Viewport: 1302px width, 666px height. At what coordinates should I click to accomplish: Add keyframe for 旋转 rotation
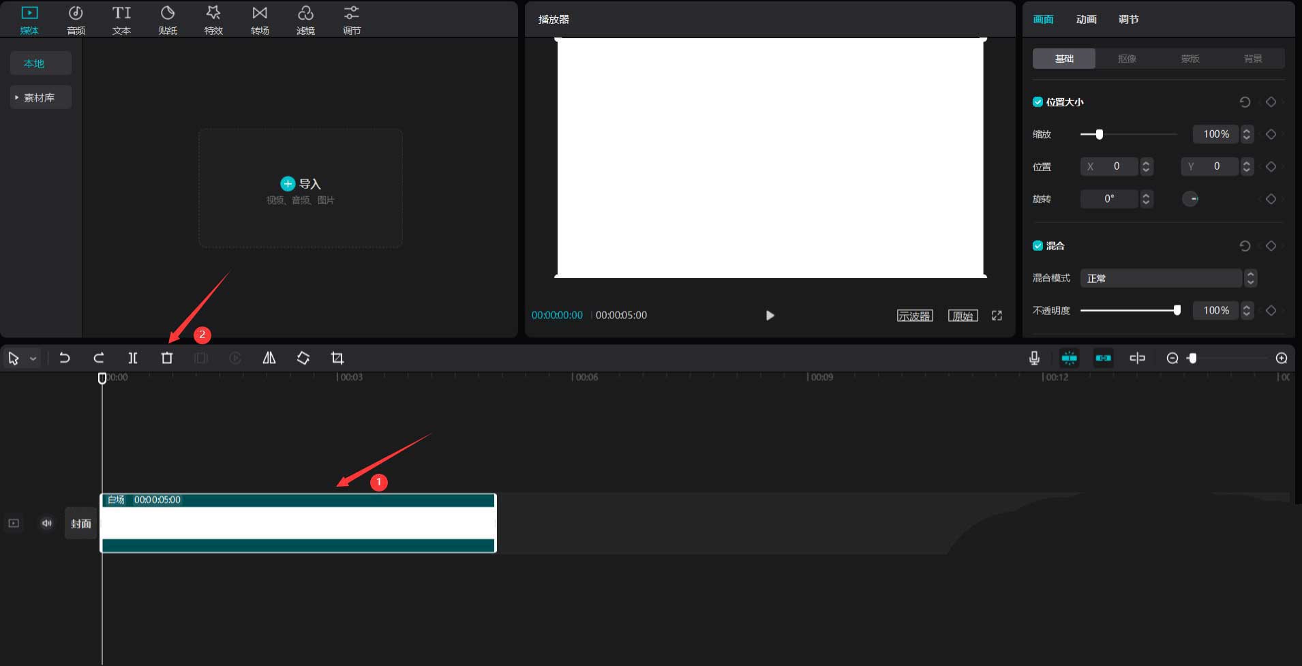click(x=1271, y=199)
